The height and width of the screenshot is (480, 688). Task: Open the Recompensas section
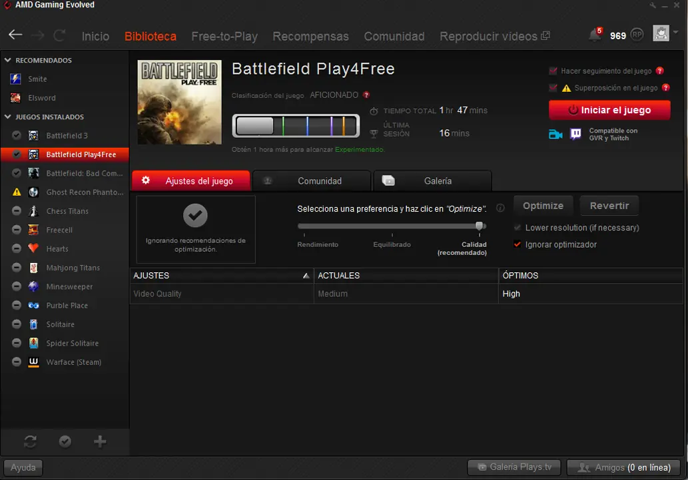(x=310, y=36)
